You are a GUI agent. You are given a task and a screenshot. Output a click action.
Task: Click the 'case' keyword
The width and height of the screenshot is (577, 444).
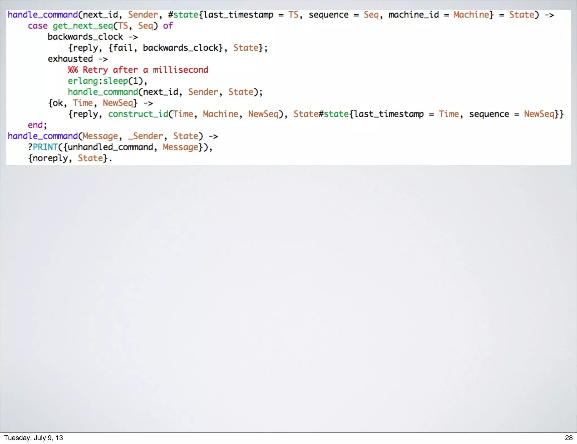click(37, 26)
